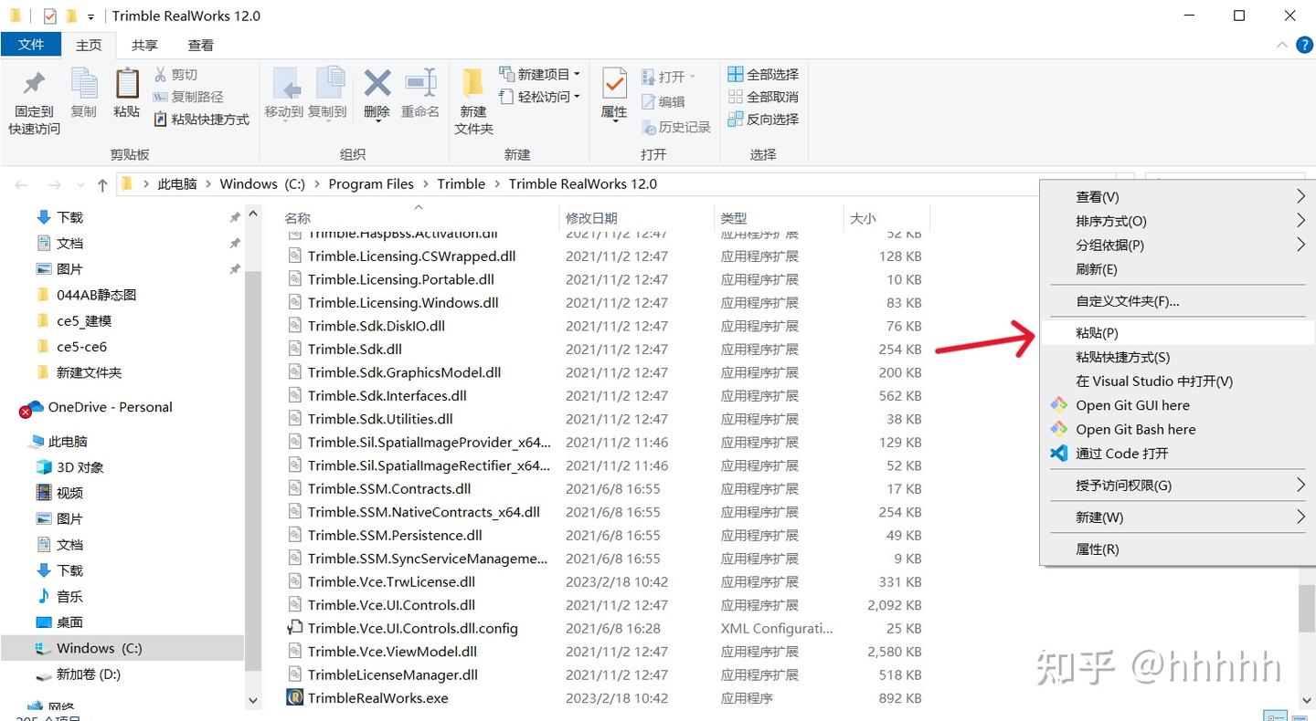This screenshot has height=721, width=1316.
Task: Click Select all (全部选择) in ribbon
Action: point(763,74)
